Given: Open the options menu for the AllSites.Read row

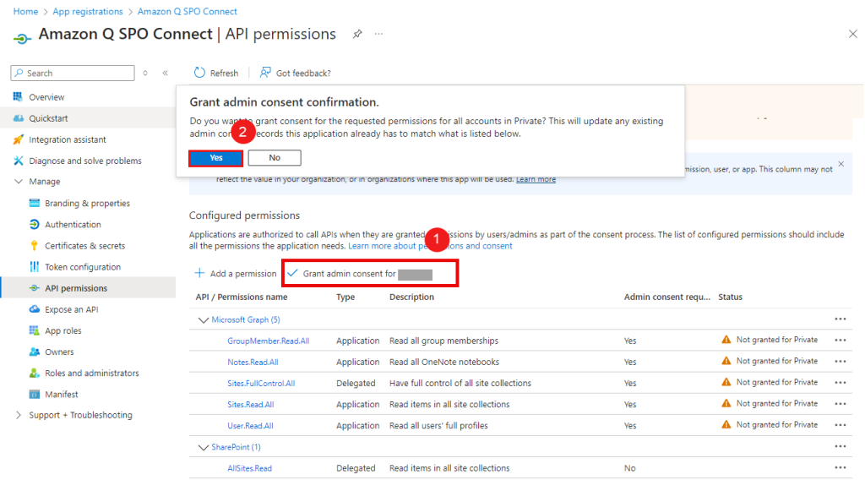Looking at the screenshot, I should click(841, 468).
